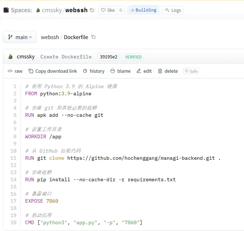This screenshot has width=244, height=231.
Task: Click the Python 3.9 Alpine comment on line 1
Action: tap(71, 86)
